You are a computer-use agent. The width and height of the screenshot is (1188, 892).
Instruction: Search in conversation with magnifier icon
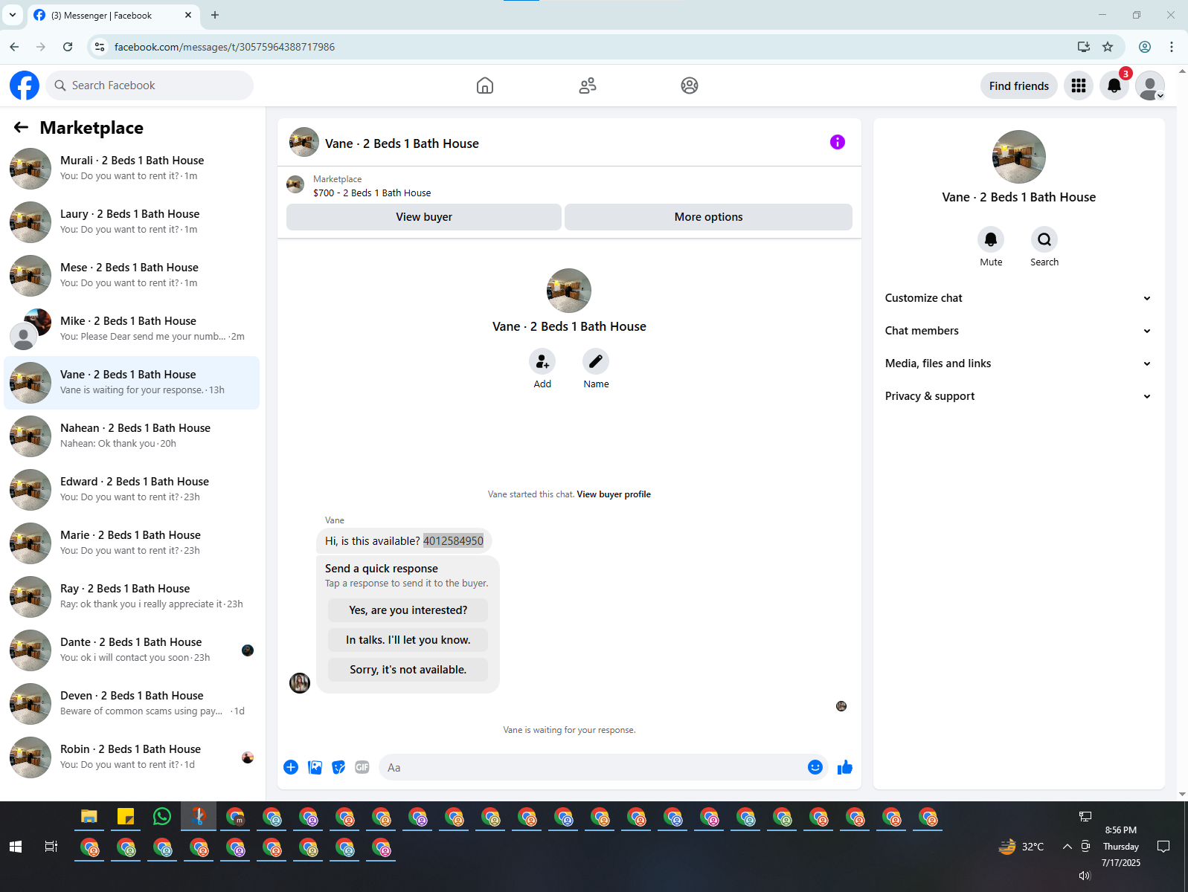click(1044, 239)
